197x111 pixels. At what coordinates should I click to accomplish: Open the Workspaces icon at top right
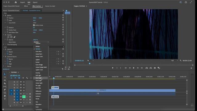pyautogui.click(x=181, y=2)
